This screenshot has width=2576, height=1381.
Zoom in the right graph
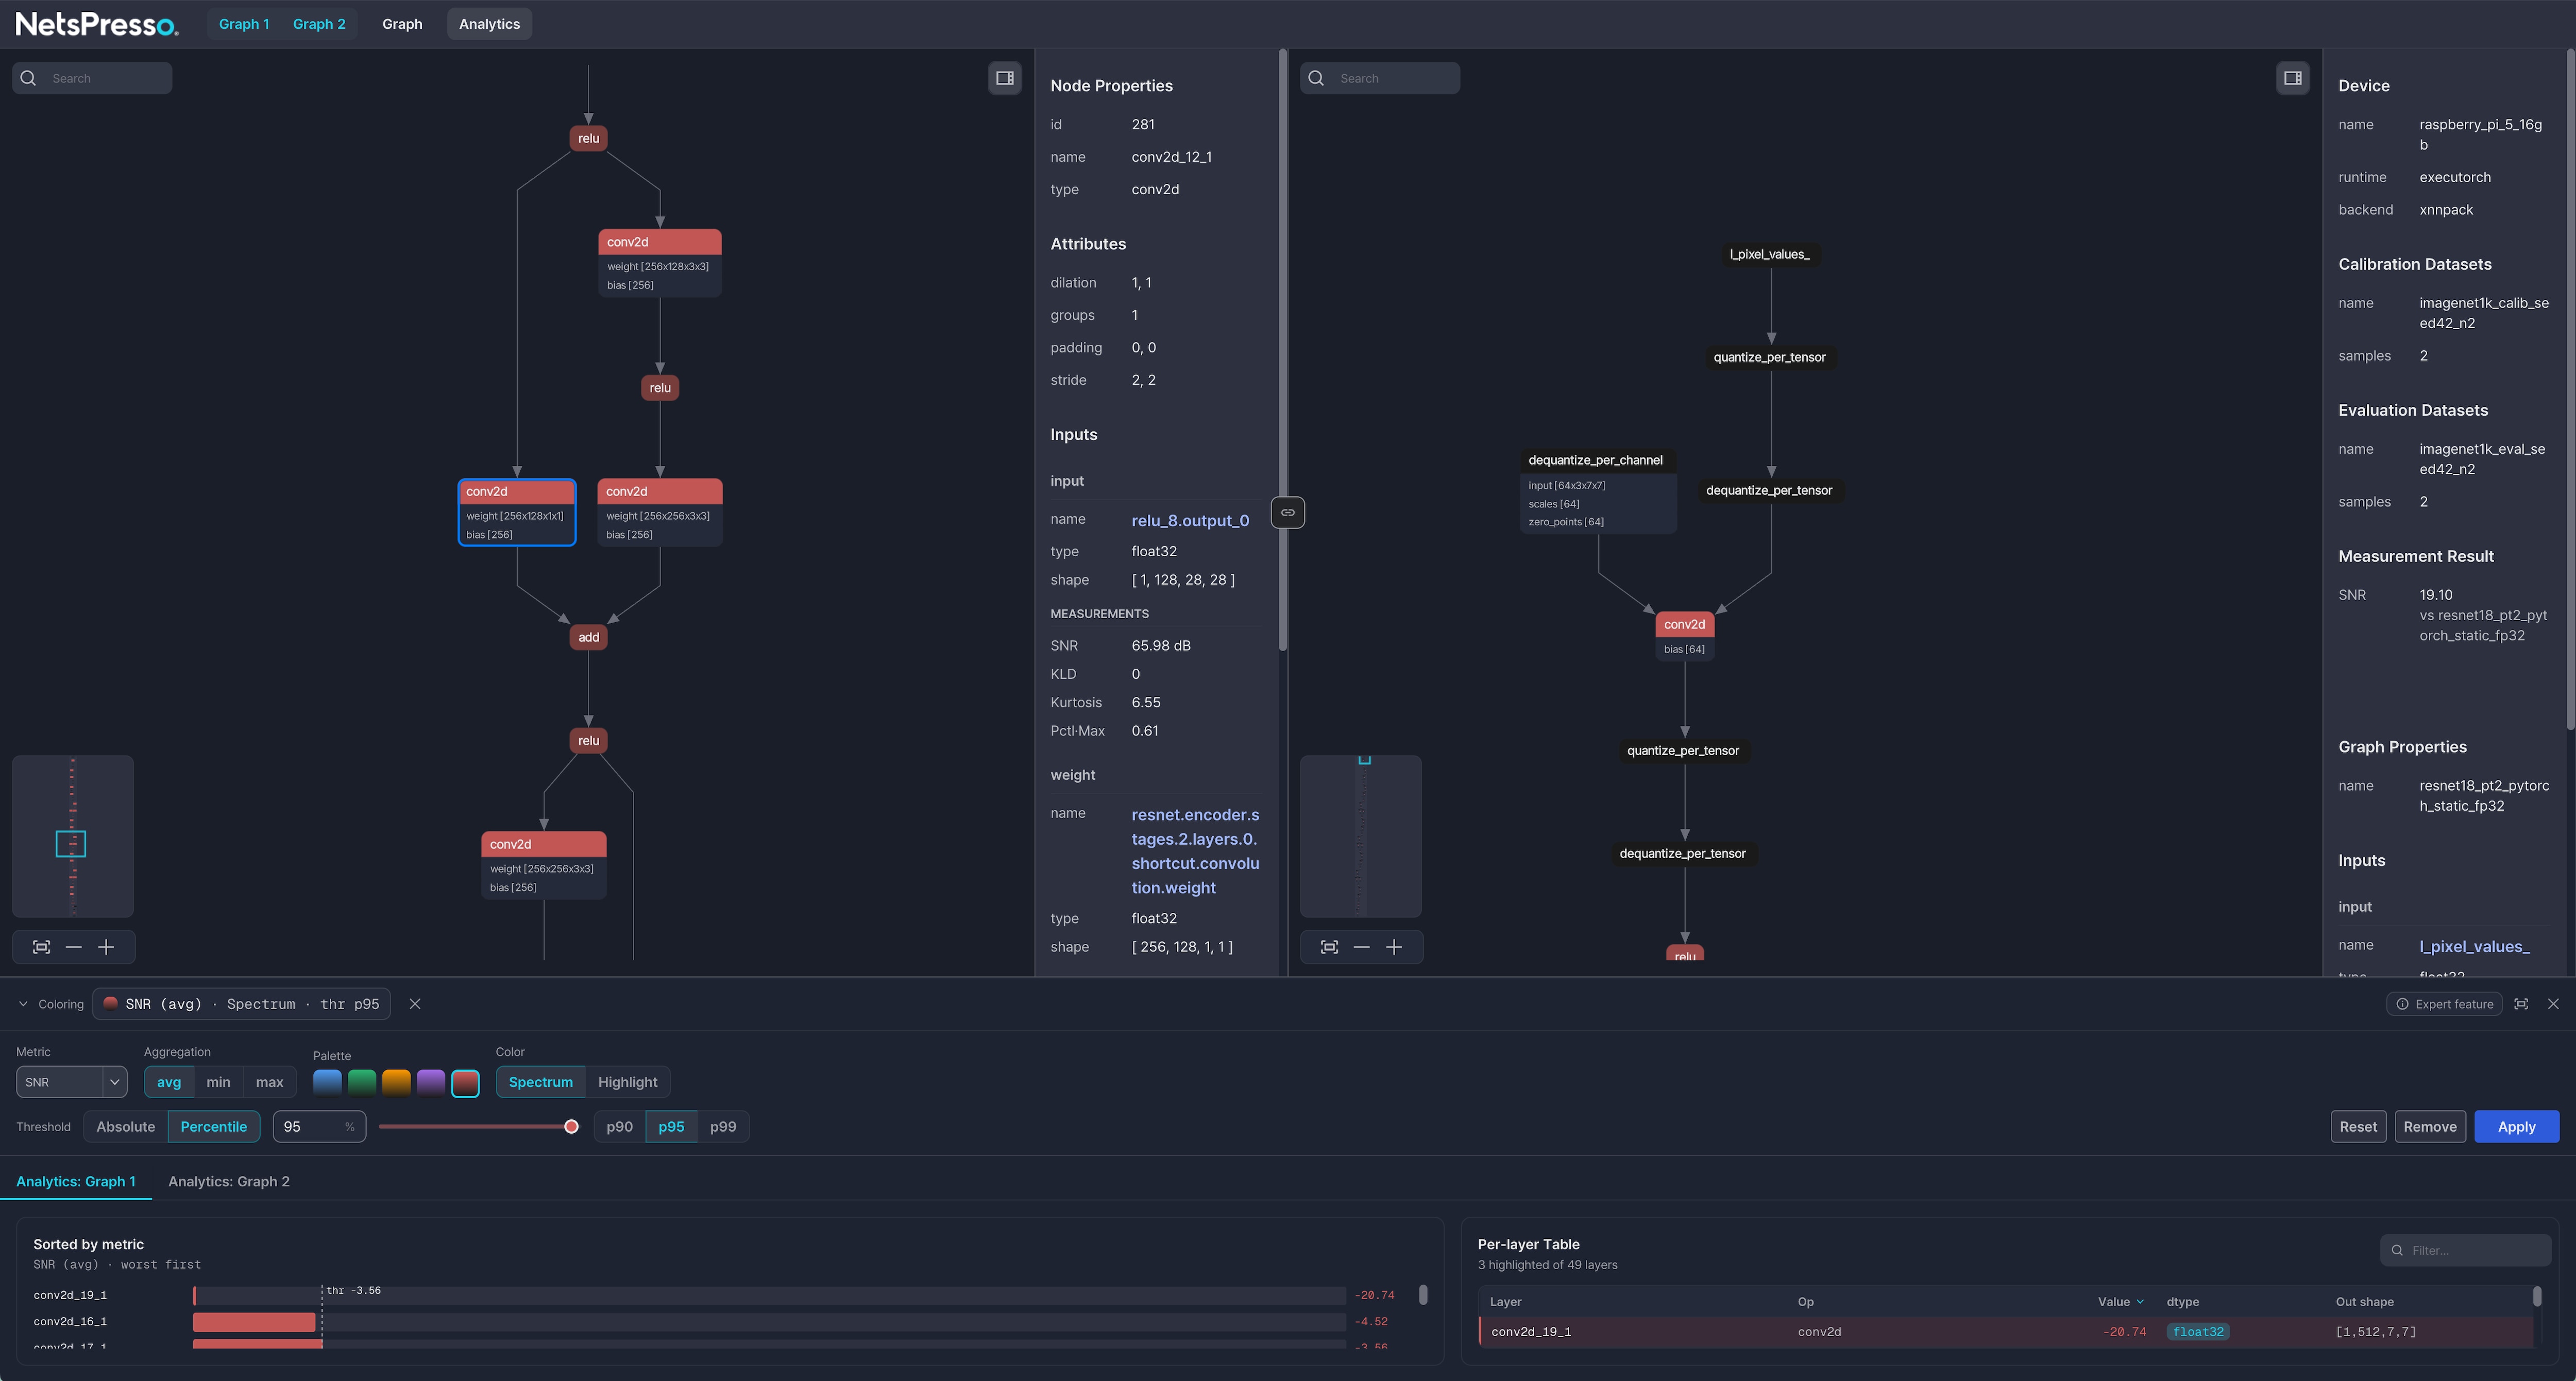pyautogui.click(x=1394, y=947)
